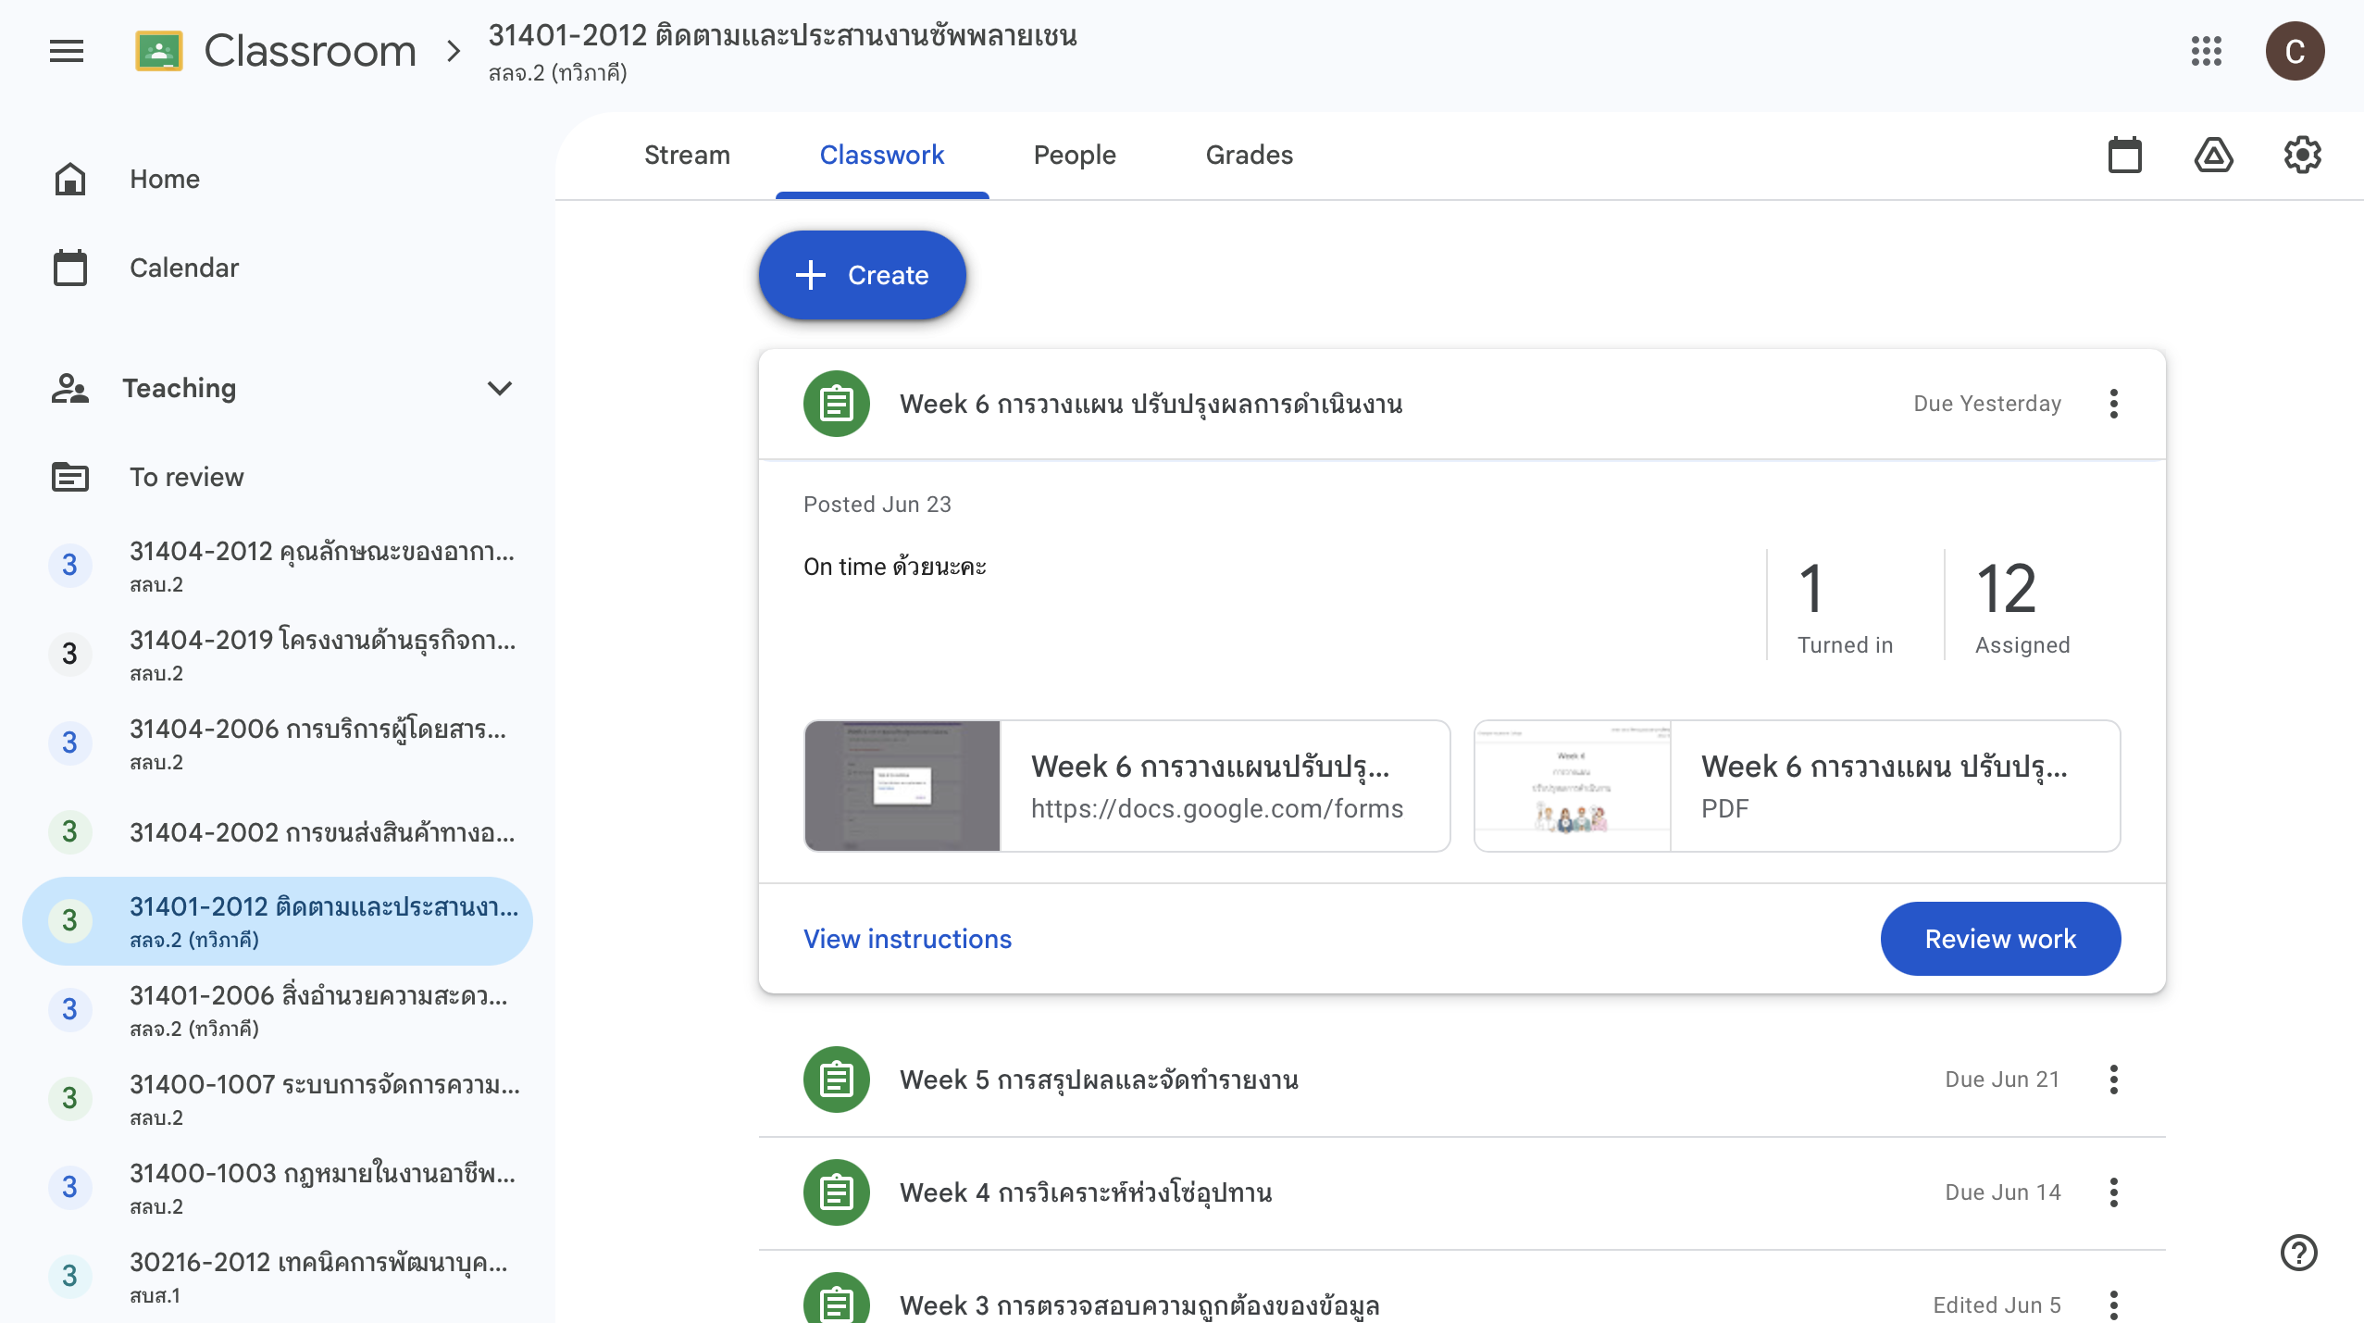This screenshot has height=1323, width=2364.
Task: Open class 31404-2006 การบริการผู้โดยสาร
Action: pos(278,743)
